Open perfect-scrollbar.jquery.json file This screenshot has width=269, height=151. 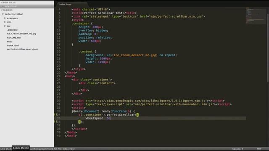pos(22,49)
